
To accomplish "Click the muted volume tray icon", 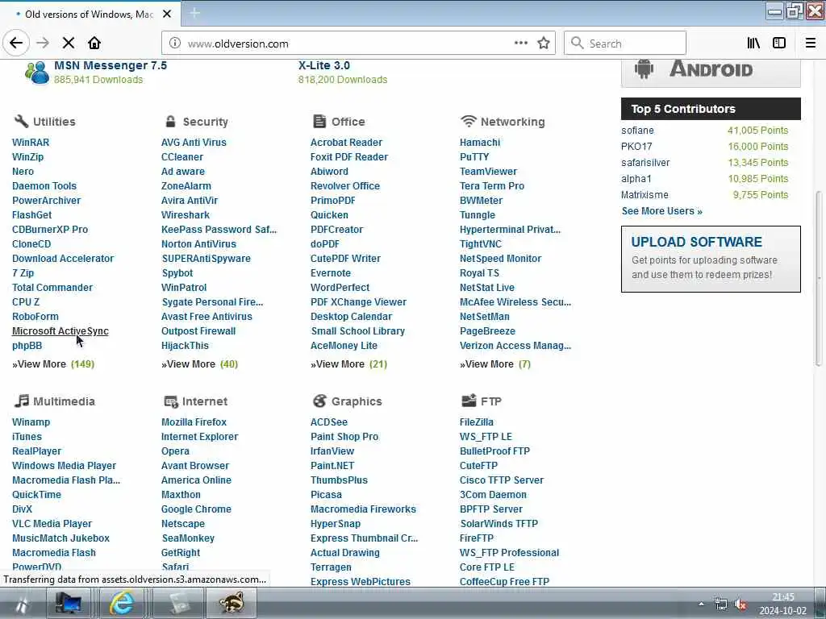I will (x=740, y=604).
